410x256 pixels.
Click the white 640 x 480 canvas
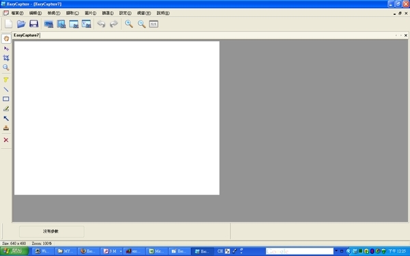[x=117, y=118]
